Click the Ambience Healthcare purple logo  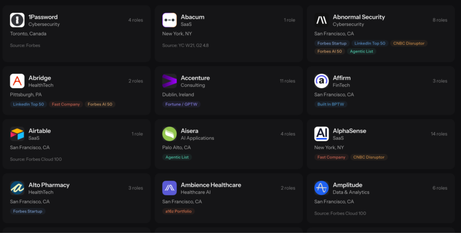pos(169,188)
